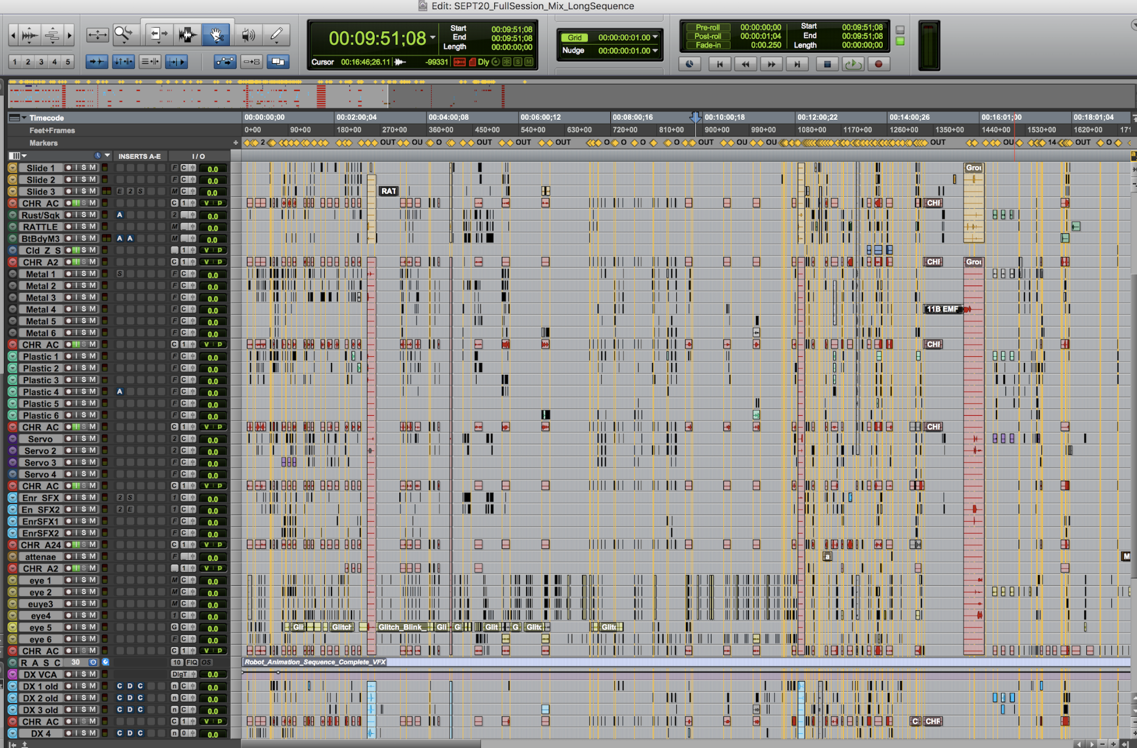This screenshot has height=748, width=1137.
Task: Enable the Fade-in option
Action: [x=707, y=46]
